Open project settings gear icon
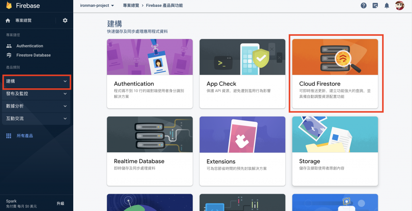 pos(65,20)
